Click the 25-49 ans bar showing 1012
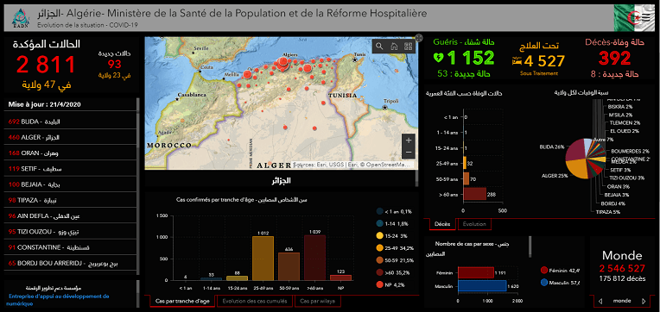This screenshot has width=660, height=312. 263,259
